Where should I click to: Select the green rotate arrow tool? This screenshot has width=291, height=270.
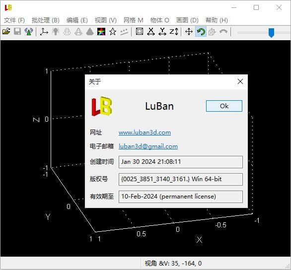point(201,32)
